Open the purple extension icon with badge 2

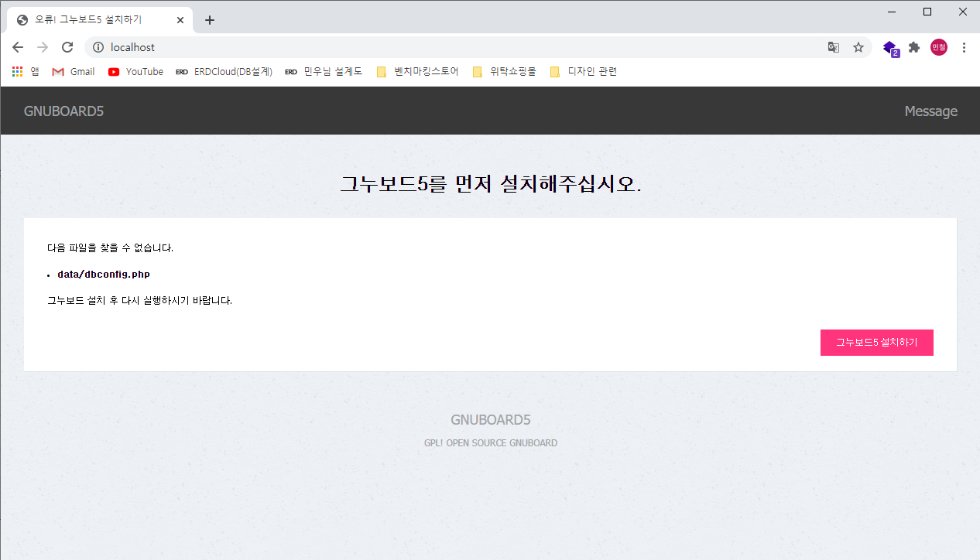pos(890,48)
